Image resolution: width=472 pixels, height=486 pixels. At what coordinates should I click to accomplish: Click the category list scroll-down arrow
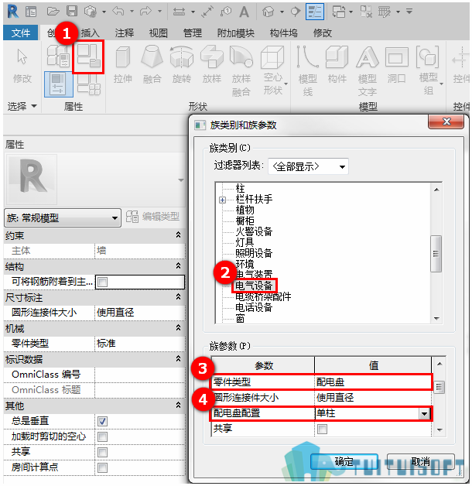(x=436, y=318)
